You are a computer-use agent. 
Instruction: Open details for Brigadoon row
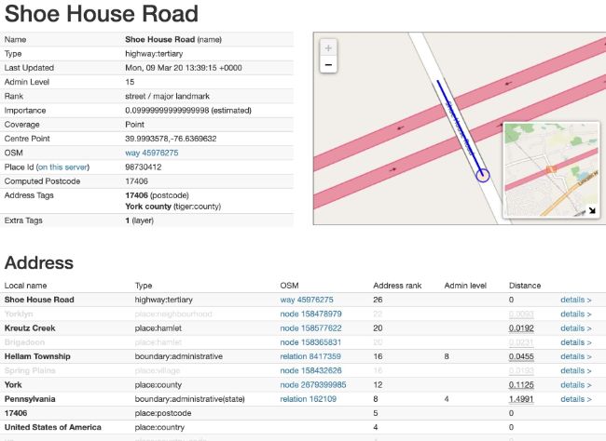pyautogui.click(x=575, y=342)
